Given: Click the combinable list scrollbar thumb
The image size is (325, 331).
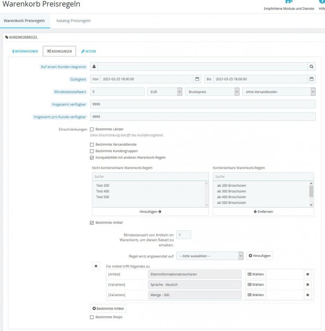Looking at the screenshot, I should [x=311, y=191].
